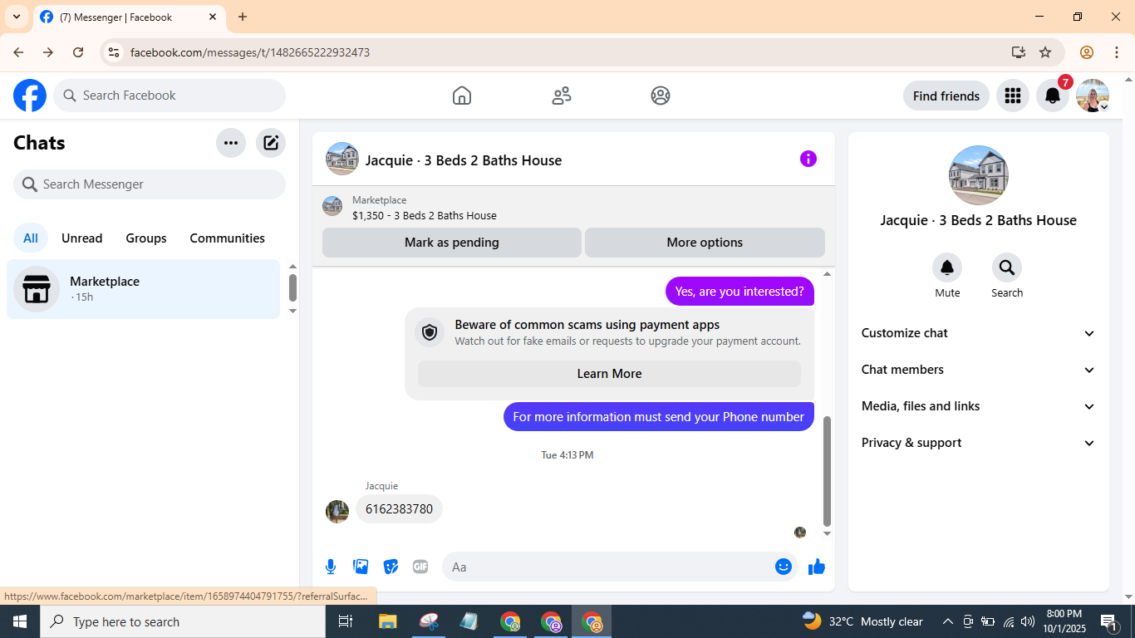Expand Media, files and links section
This screenshot has height=638, width=1135.
[979, 406]
